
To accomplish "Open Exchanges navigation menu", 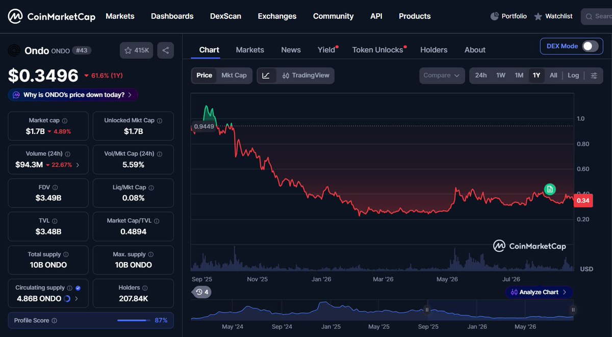I will (277, 16).
